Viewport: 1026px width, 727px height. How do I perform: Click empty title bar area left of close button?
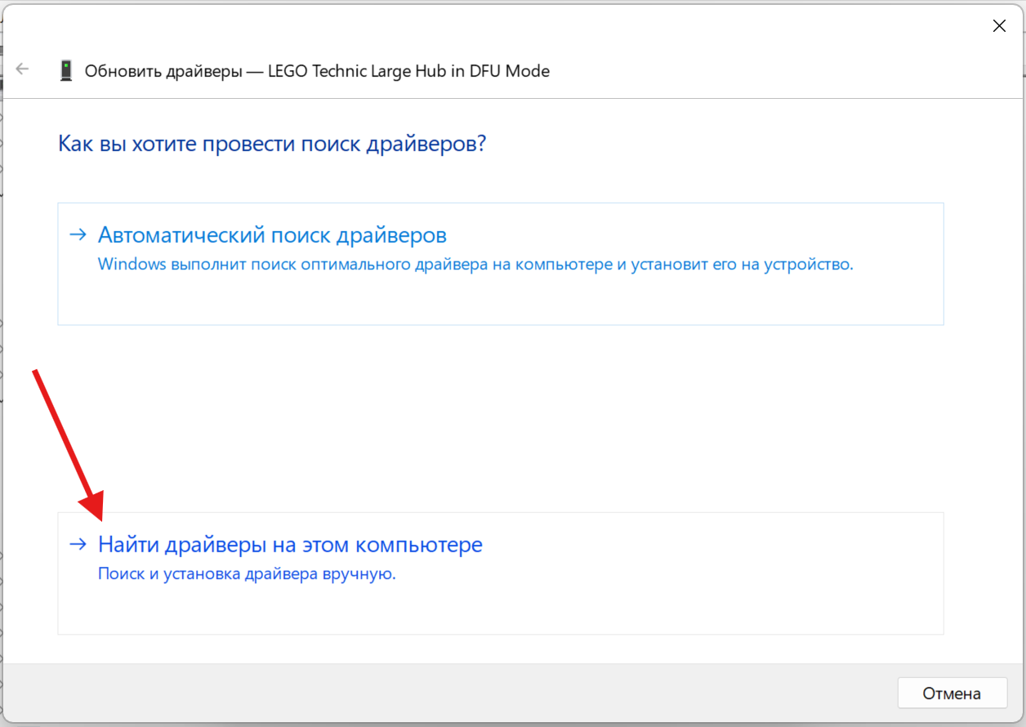pos(572,26)
